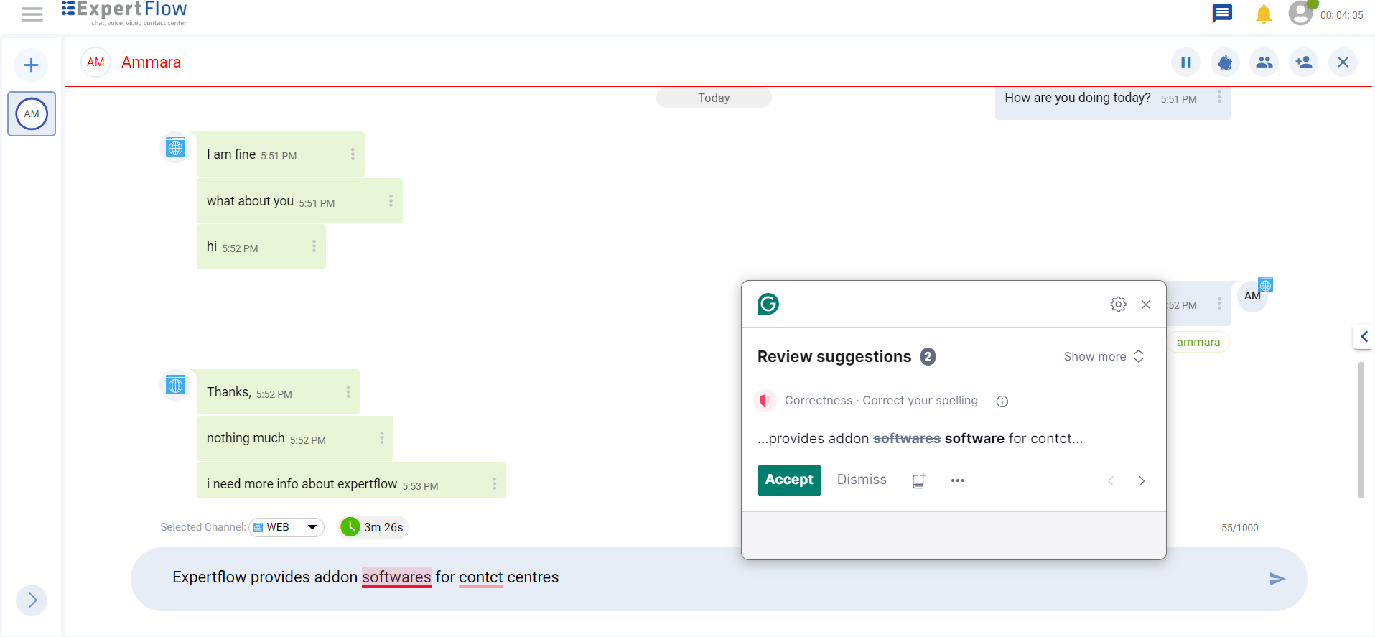Click the add participant icon
This screenshot has height=637, width=1375.
1303,62
